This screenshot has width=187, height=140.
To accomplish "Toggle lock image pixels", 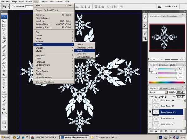I will point(160,97).
